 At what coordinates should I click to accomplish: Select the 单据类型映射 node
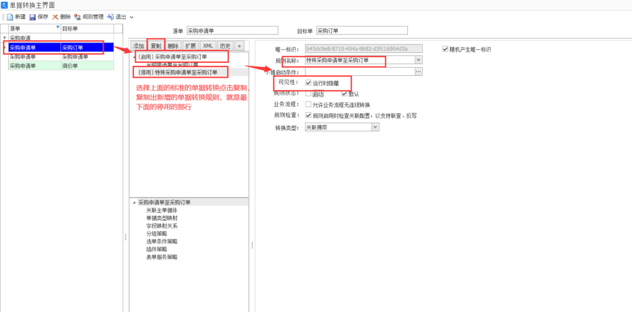162,218
